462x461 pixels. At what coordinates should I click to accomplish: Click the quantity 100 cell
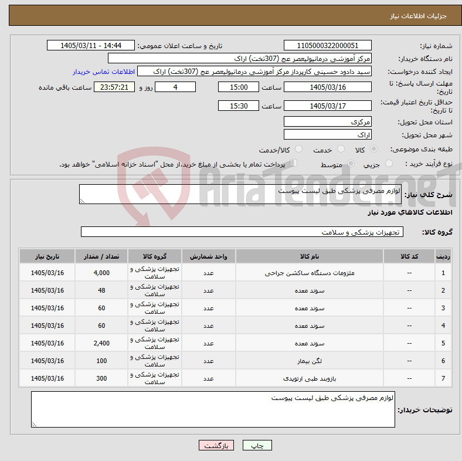tap(101, 361)
